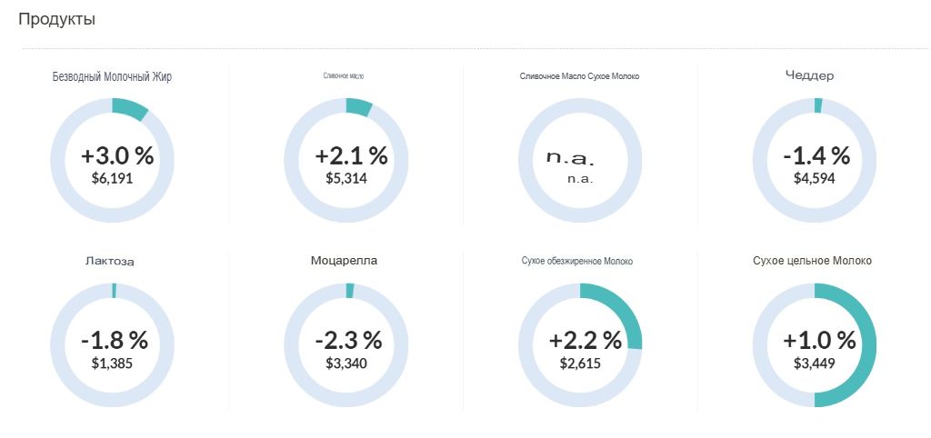Click the Чеддер title label
The image size is (931, 438).
809,75
